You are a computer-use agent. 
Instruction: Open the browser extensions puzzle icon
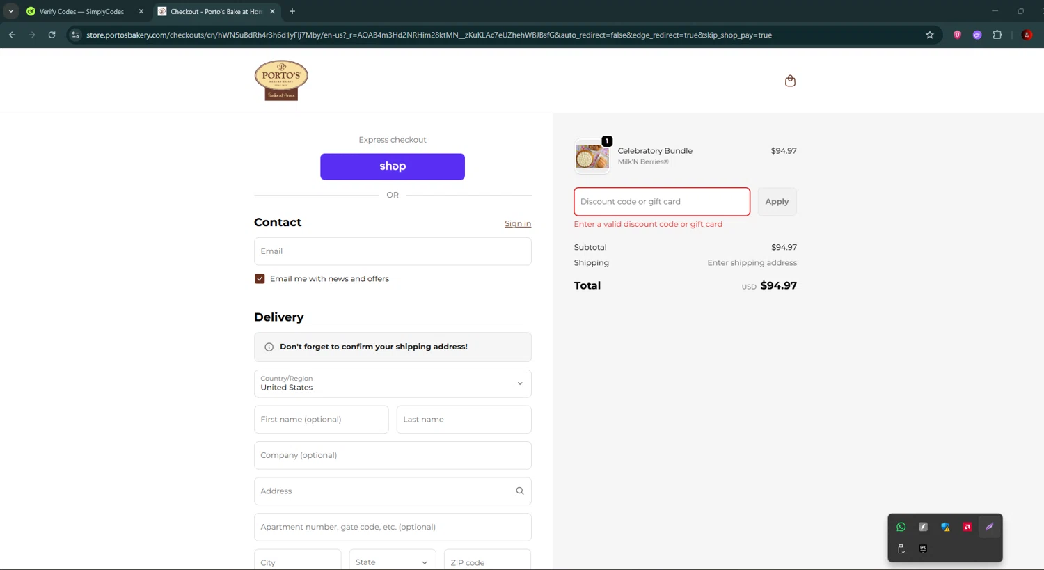point(997,35)
